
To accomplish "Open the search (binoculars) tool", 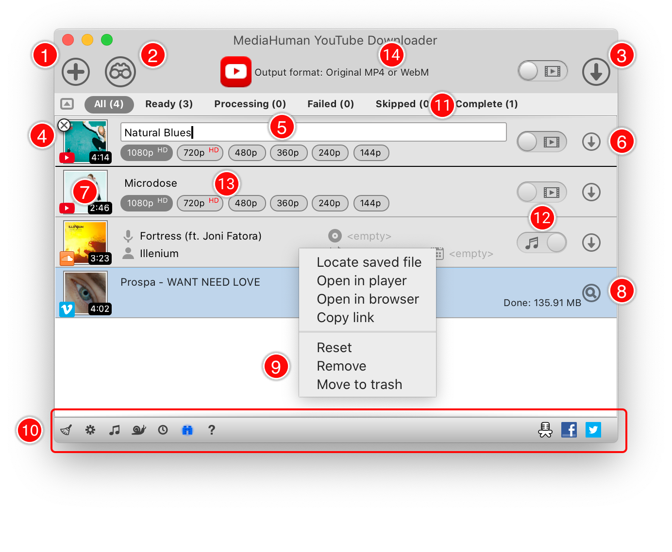I will [x=119, y=72].
